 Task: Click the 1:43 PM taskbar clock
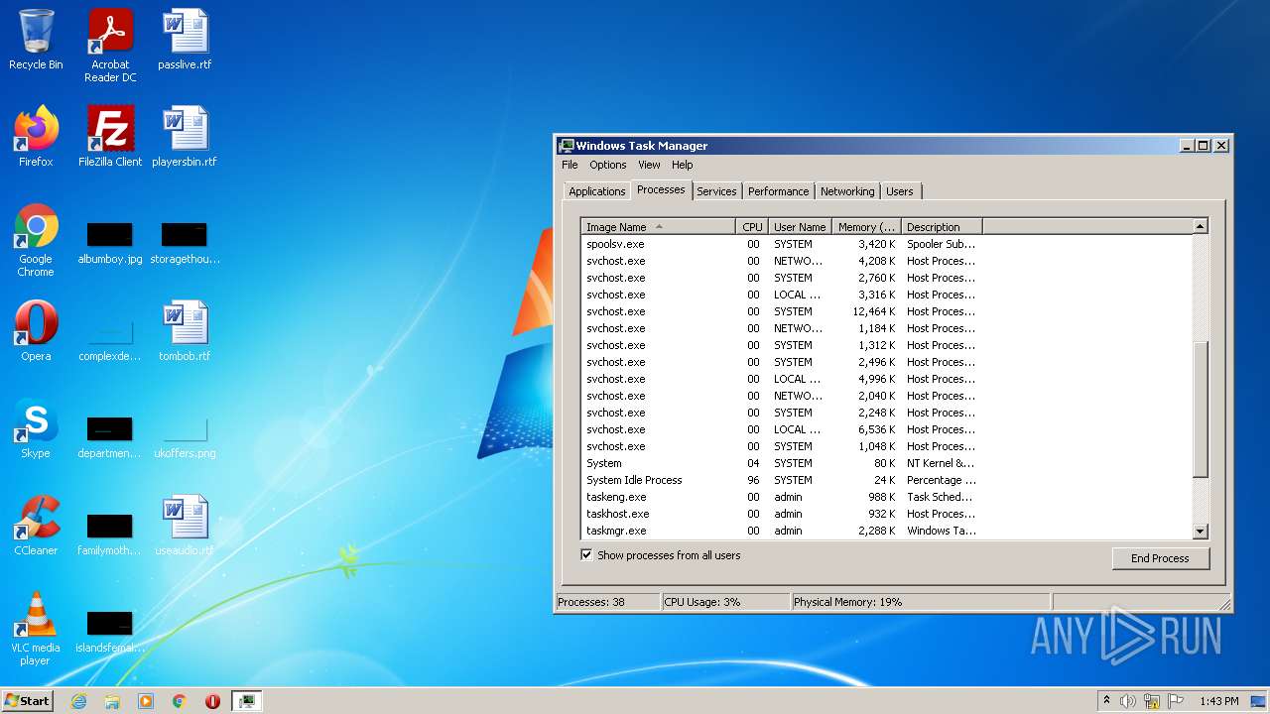(1218, 701)
